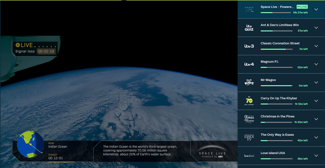Expand Ant & Dec's Limitless Win details
The width and height of the screenshot is (325, 168).
[316, 28]
